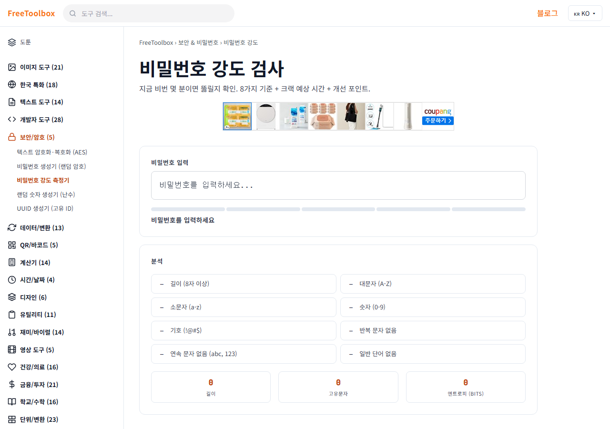
Task: Click the 비밀번호 입력 password field
Action: 338,185
